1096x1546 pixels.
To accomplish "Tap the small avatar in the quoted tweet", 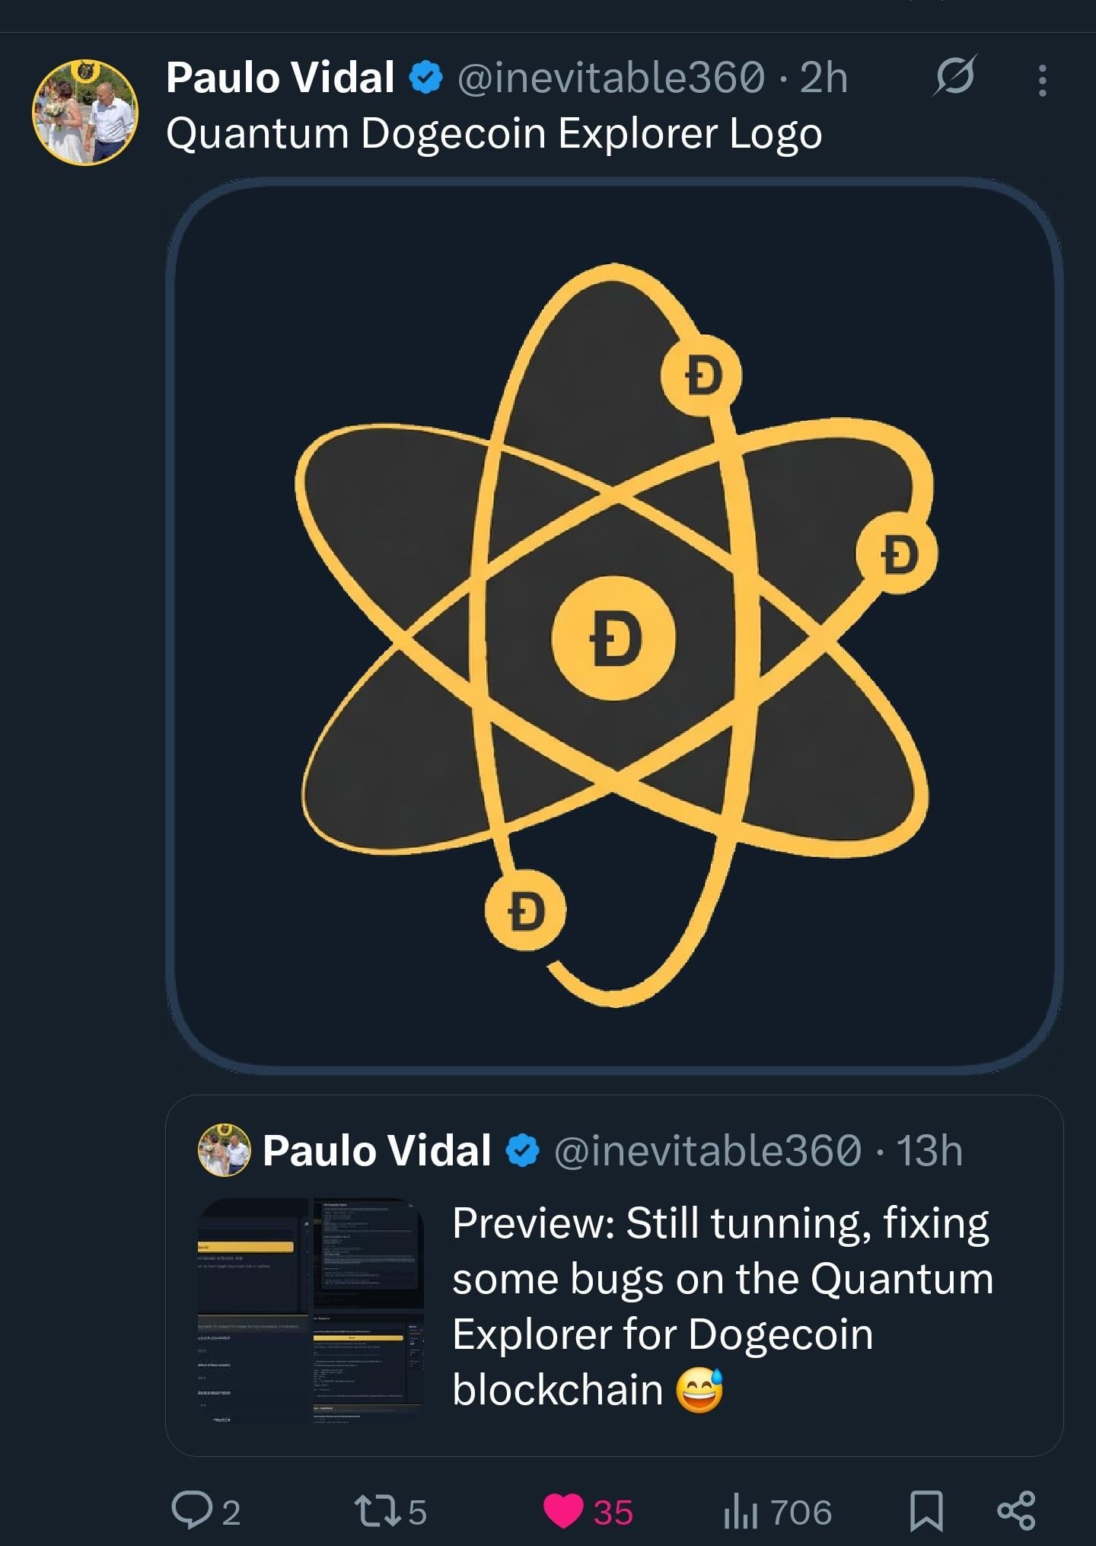I will coord(224,1149).
